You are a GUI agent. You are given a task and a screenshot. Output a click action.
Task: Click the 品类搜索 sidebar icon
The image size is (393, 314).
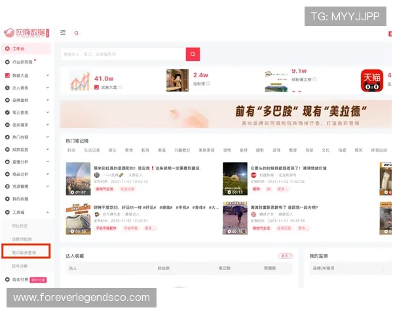(x=7, y=125)
